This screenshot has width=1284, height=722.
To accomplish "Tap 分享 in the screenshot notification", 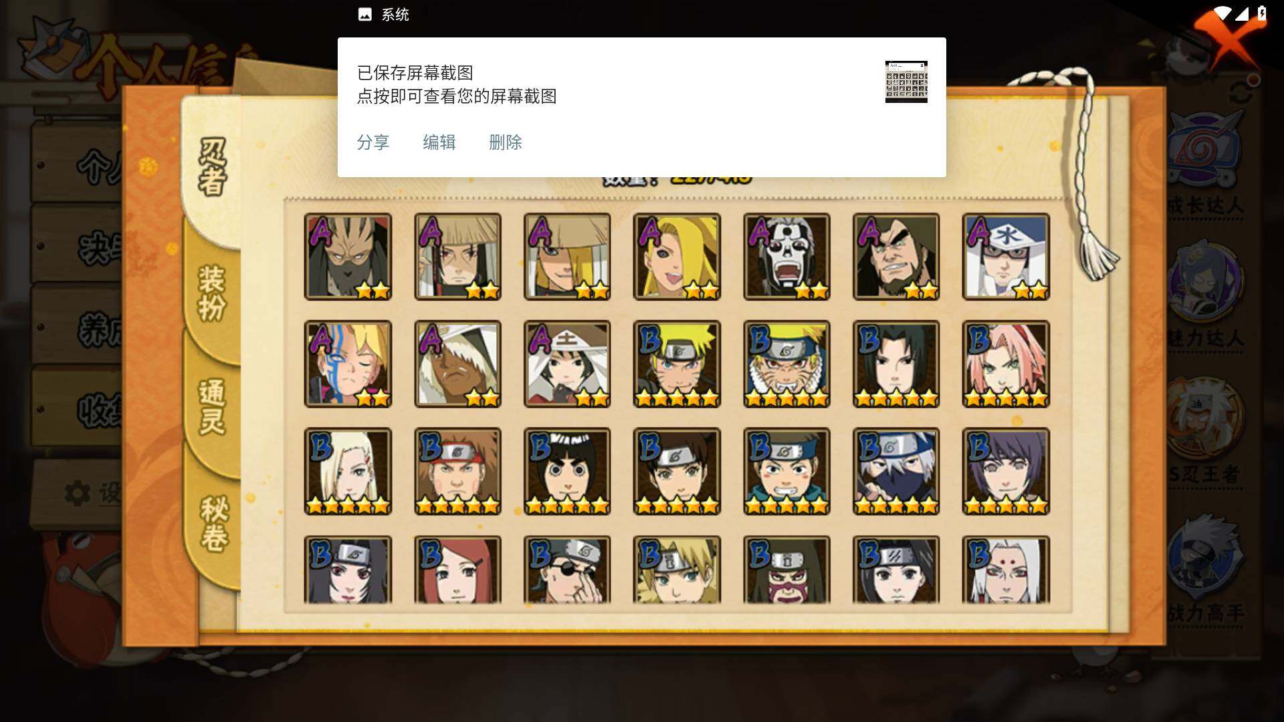I will pos(373,142).
